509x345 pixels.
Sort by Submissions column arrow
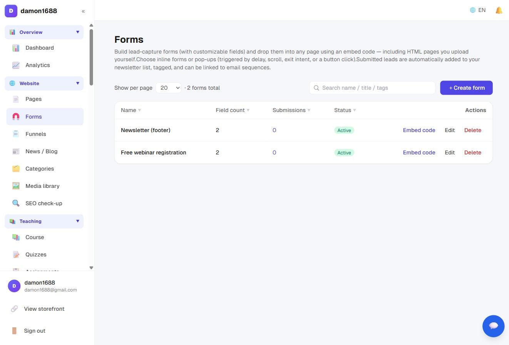[309, 110]
